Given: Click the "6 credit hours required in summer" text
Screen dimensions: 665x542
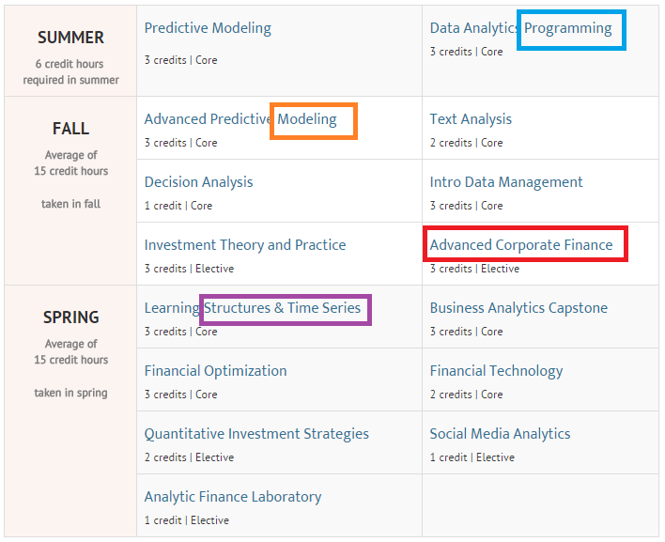Looking at the screenshot, I should [70, 72].
